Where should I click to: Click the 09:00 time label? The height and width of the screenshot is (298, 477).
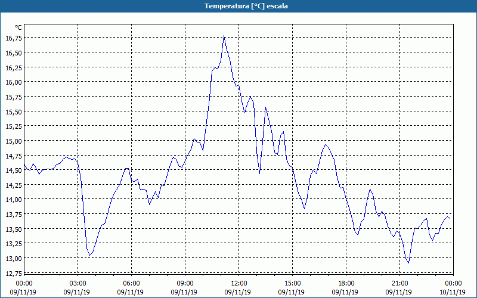tap(185, 284)
